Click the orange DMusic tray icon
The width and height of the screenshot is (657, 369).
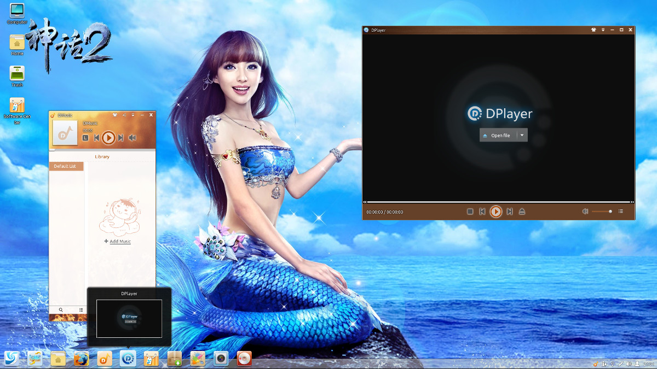(x=595, y=364)
